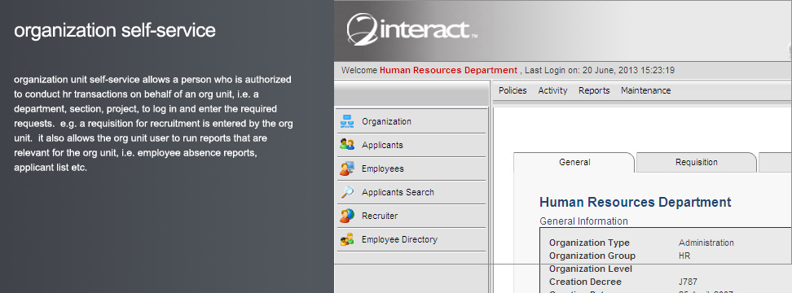Open the Reports menu

(594, 91)
